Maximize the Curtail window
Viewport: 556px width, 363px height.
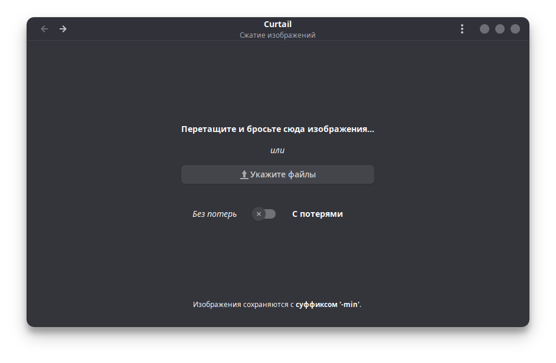[500, 29]
